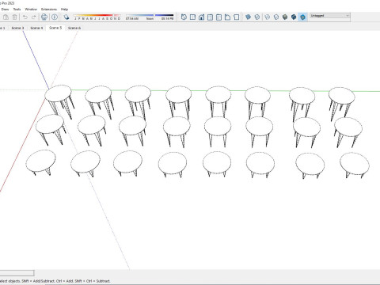Select Shaded With Textures style
This screenshot has width=380, height=285.
(294, 17)
